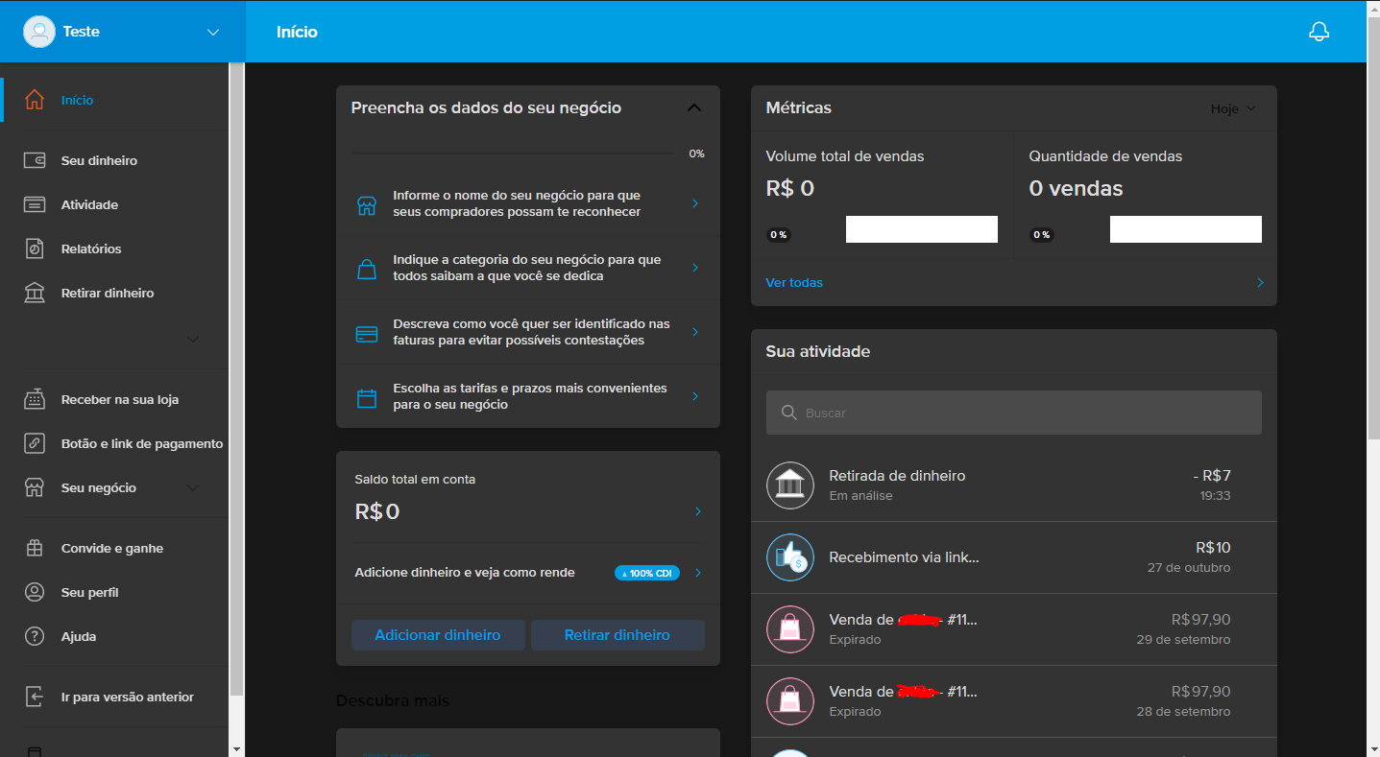Screen dimensions: 1380x757
Task: Click the store icon beside business name step
Action: point(367,205)
